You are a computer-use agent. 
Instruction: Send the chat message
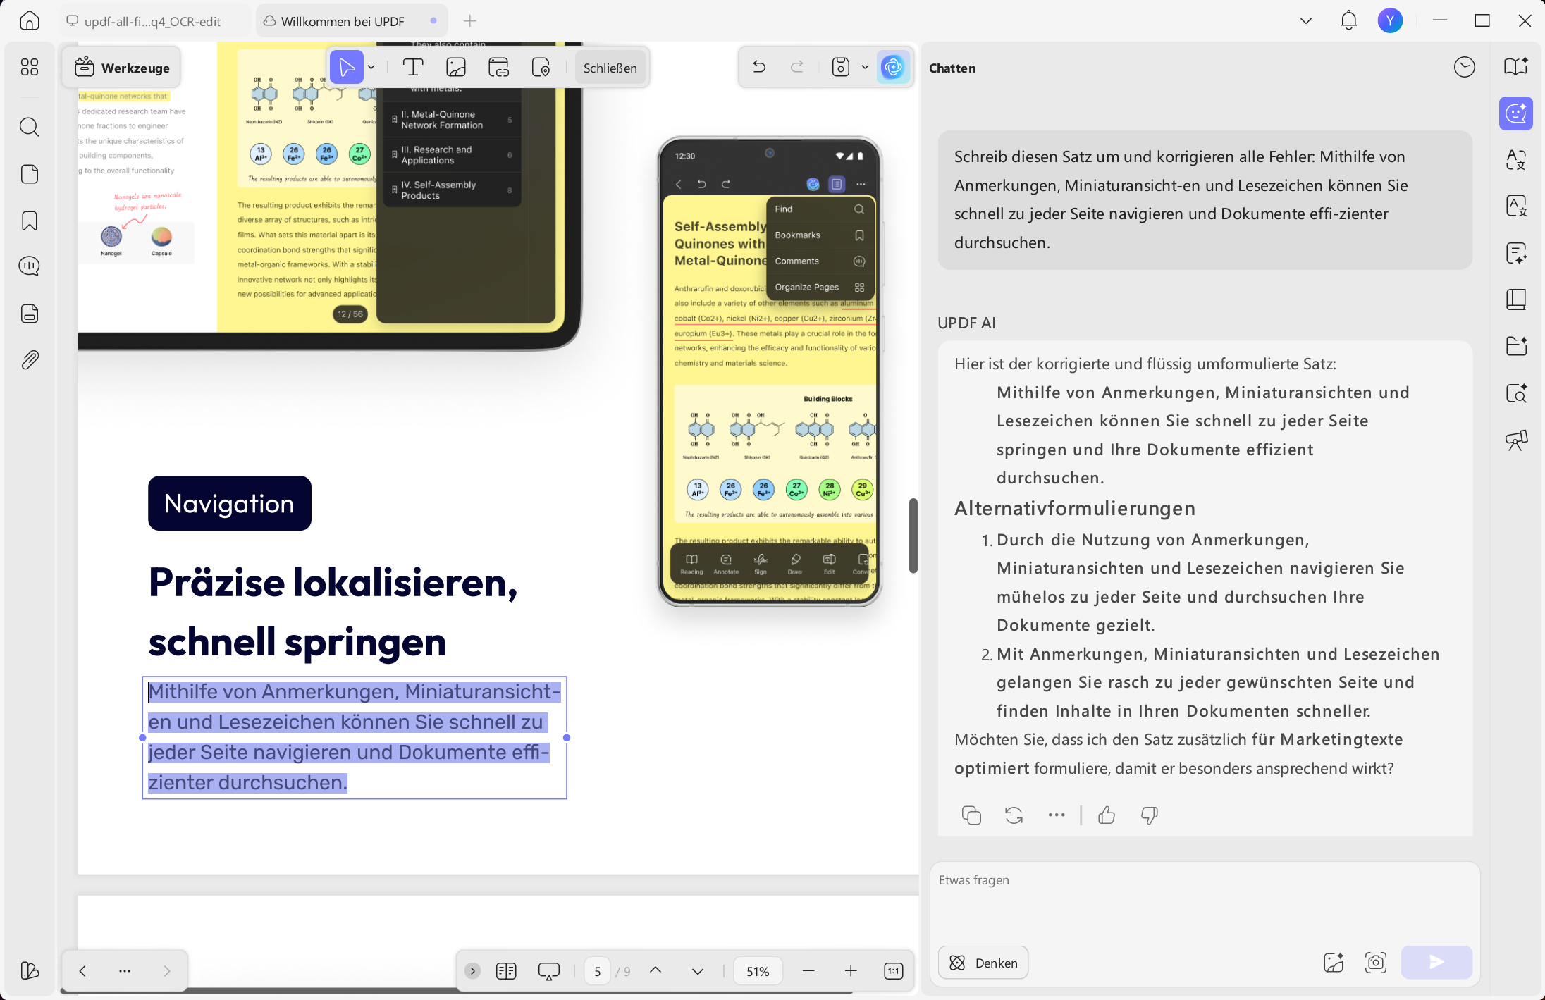click(x=1436, y=963)
